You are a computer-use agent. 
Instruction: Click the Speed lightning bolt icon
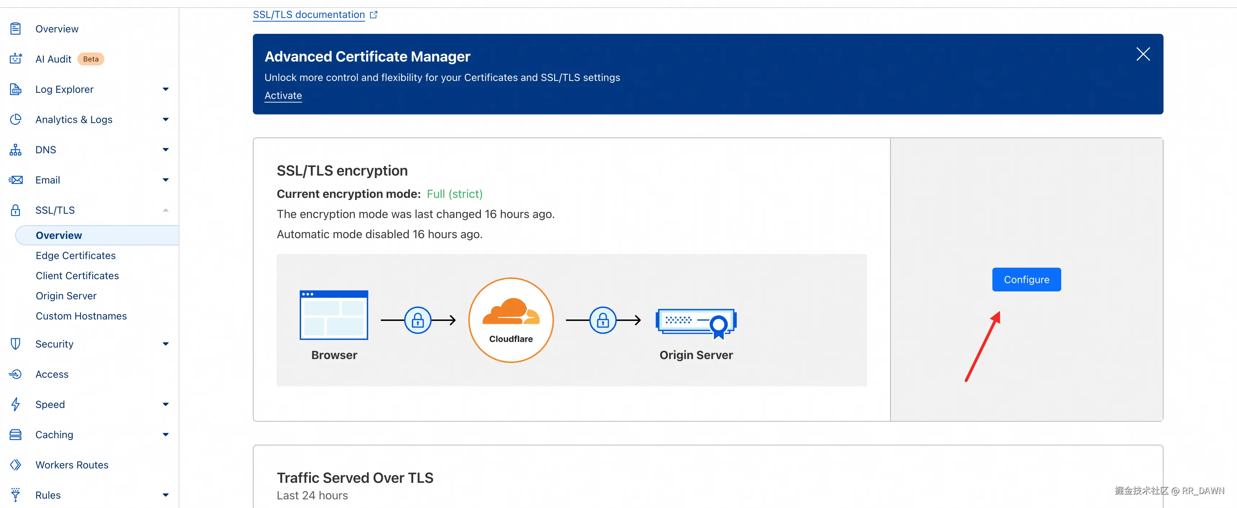15,404
